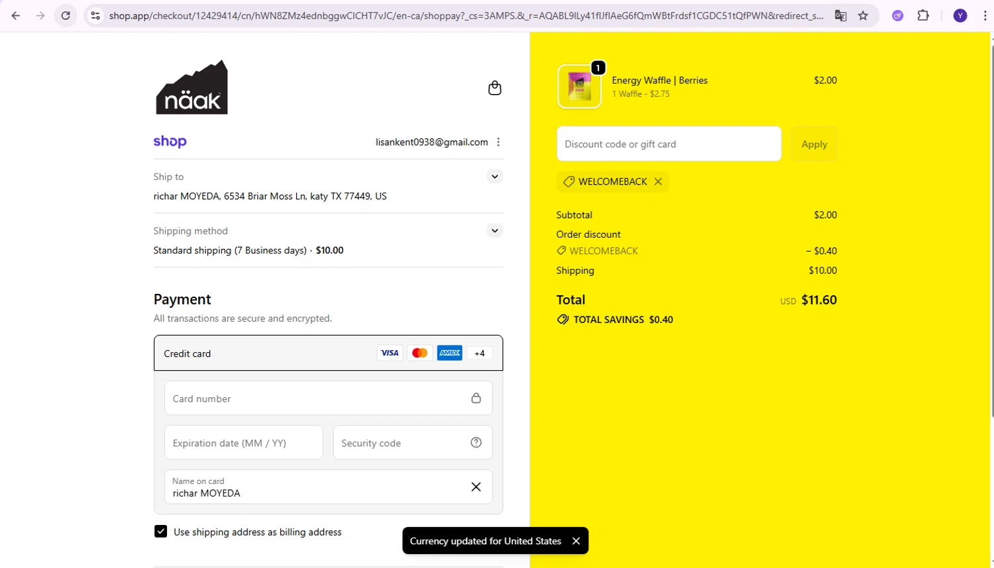Open the Energy Waffle product thumbnail
Screen dimensions: 994x568
(x=579, y=86)
